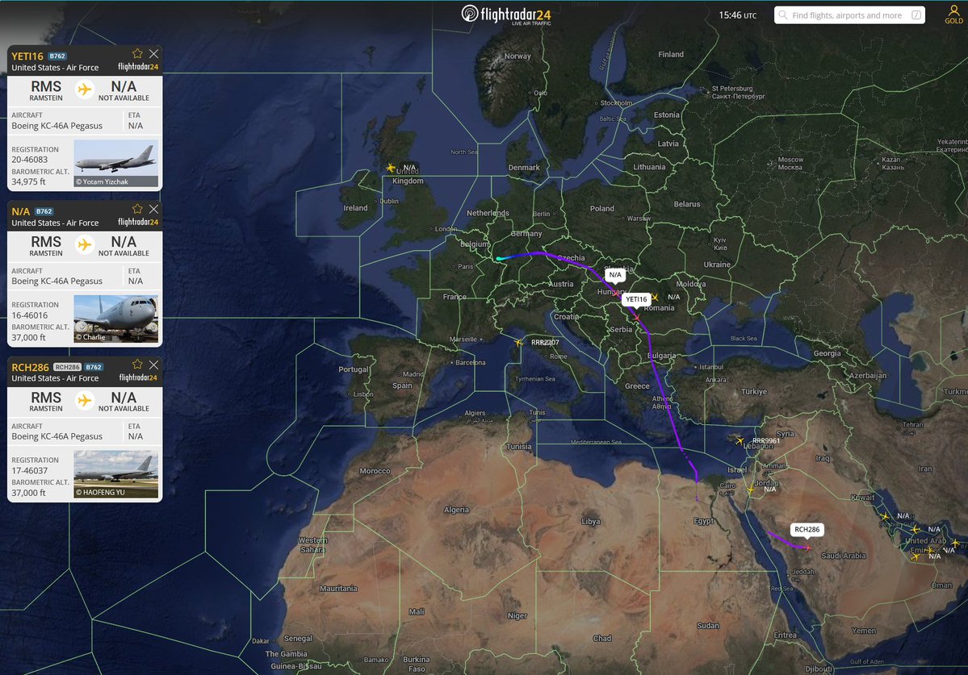Click the red RCH286 aircraft over Saudi Arabia
Screen dimensions: 968x675
(807, 547)
